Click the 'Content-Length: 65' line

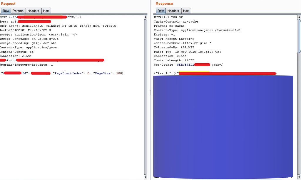click(17, 52)
